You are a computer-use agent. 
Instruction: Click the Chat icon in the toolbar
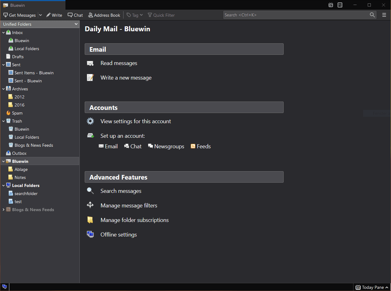[75, 15]
